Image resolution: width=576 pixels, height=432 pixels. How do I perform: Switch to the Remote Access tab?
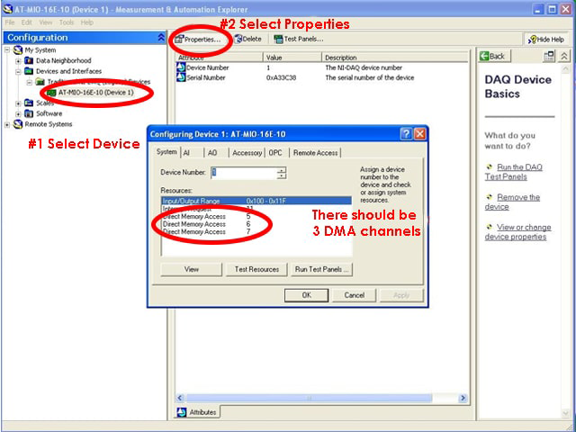[x=315, y=153]
